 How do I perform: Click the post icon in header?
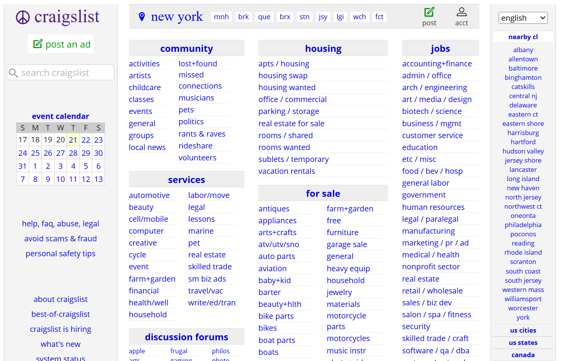point(429,12)
